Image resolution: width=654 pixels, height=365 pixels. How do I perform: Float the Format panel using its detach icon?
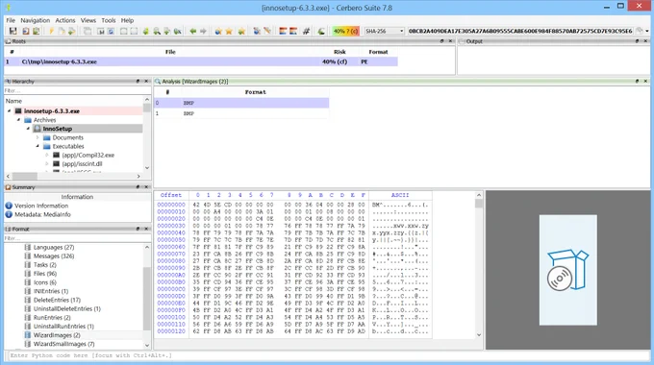tap(138, 229)
